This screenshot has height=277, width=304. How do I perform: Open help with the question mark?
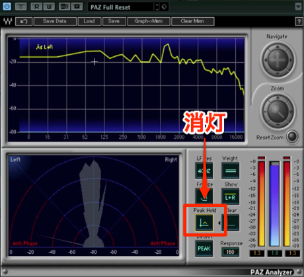299,22
